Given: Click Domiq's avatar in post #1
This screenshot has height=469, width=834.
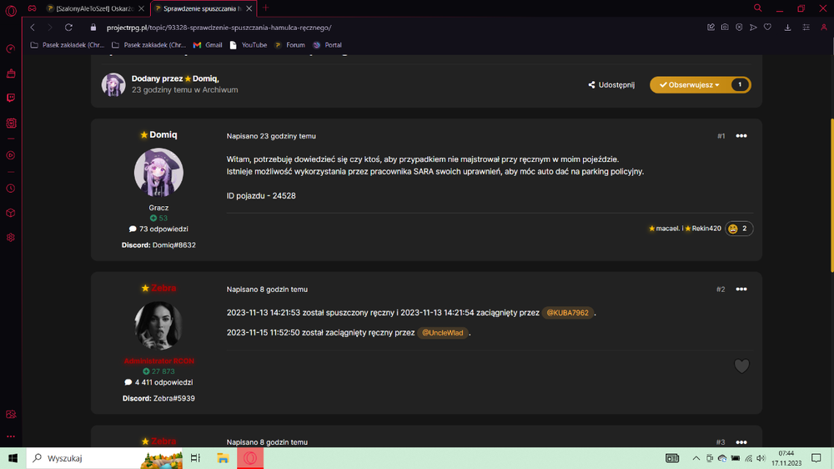Looking at the screenshot, I should point(158,173).
